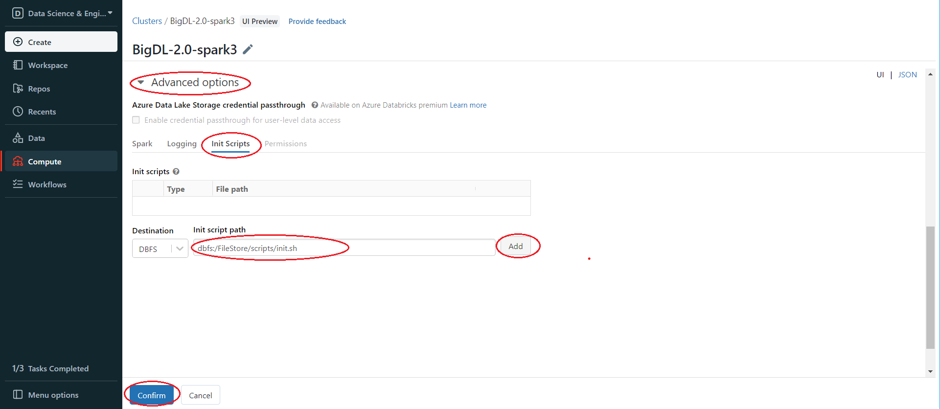Click the Confirm button

(x=151, y=395)
